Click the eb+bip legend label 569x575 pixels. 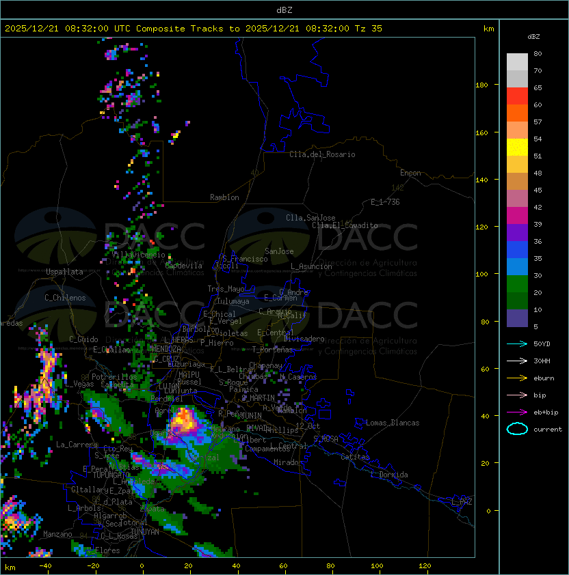(546, 412)
